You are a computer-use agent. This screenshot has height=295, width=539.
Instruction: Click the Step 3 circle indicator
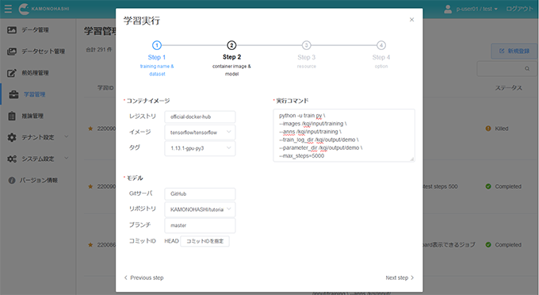click(306, 45)
